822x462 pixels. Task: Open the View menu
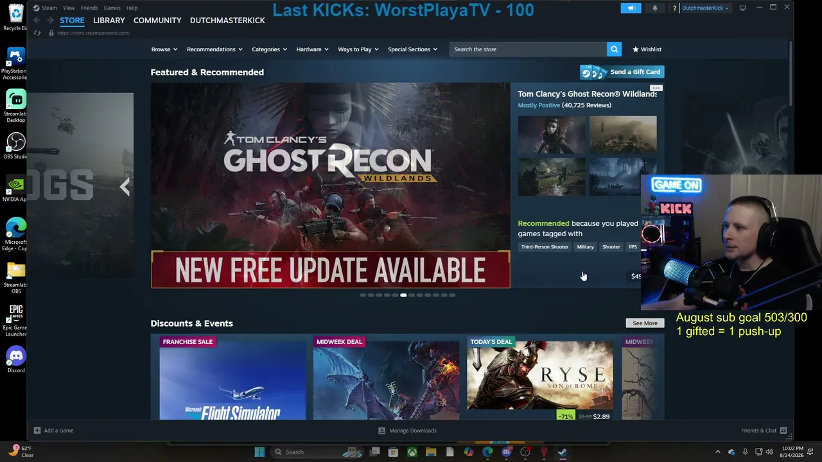[x=69, y=8]
